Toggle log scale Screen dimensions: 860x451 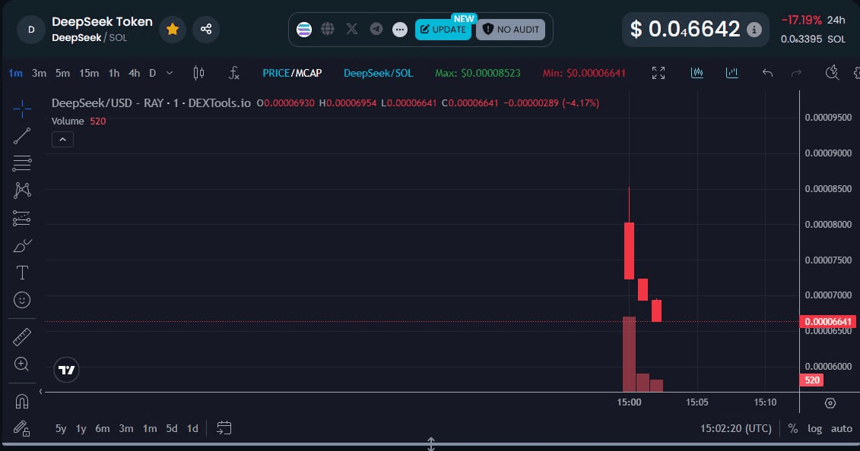point(814,428)
